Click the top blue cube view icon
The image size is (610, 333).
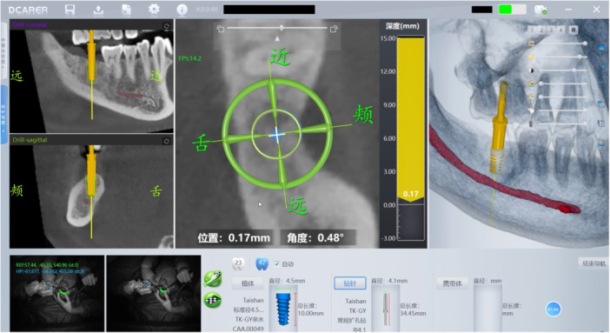pos(602,48)
